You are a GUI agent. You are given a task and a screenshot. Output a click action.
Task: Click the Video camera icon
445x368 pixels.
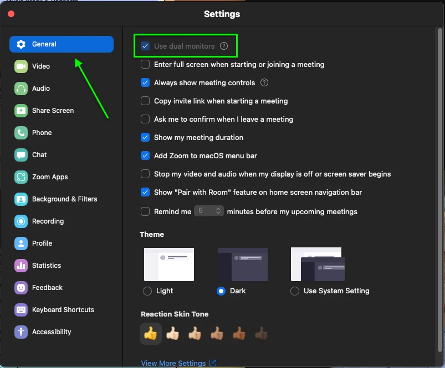(x=21, y=66)
